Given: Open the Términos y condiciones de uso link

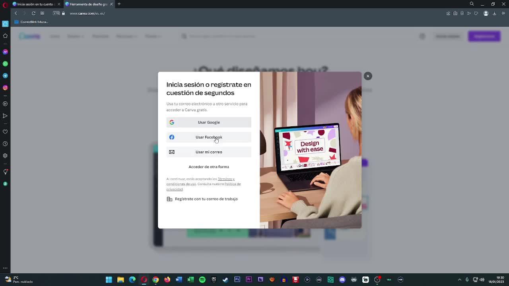Looking at the screenshot, I should coord(200,182).
